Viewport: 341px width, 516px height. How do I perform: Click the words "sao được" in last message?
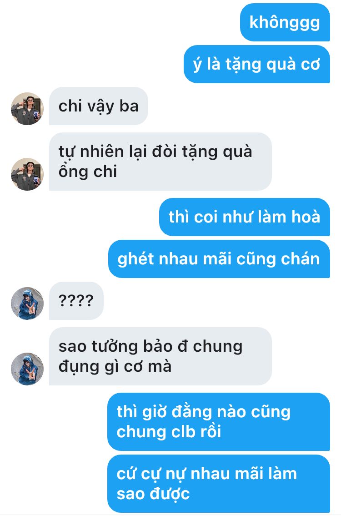pyautogui.click(x=153, y=494)
